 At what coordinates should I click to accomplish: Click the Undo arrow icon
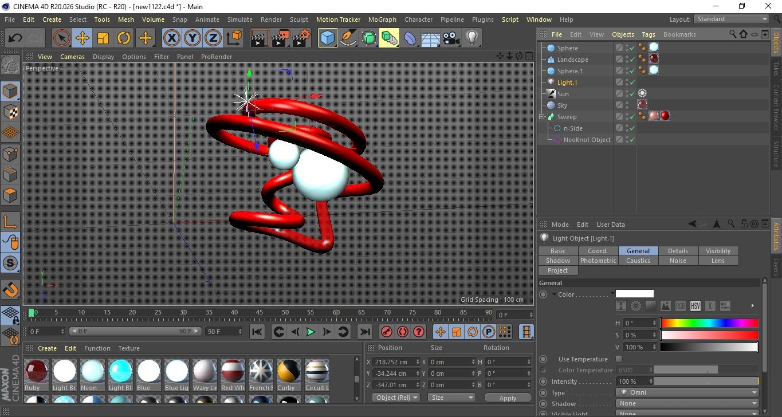(15, 38)
